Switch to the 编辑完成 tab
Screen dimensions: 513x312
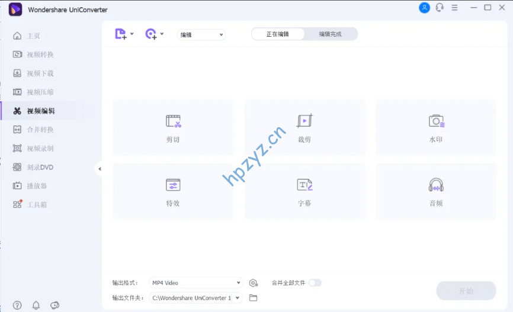[x=330, y=34]
